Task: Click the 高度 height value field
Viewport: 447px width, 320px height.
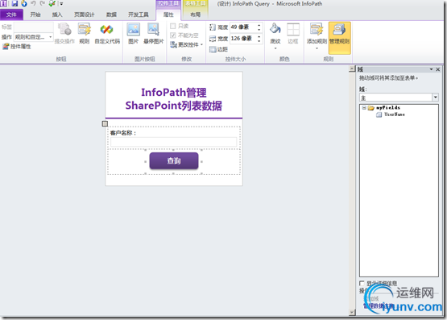Action: [243, 27]
